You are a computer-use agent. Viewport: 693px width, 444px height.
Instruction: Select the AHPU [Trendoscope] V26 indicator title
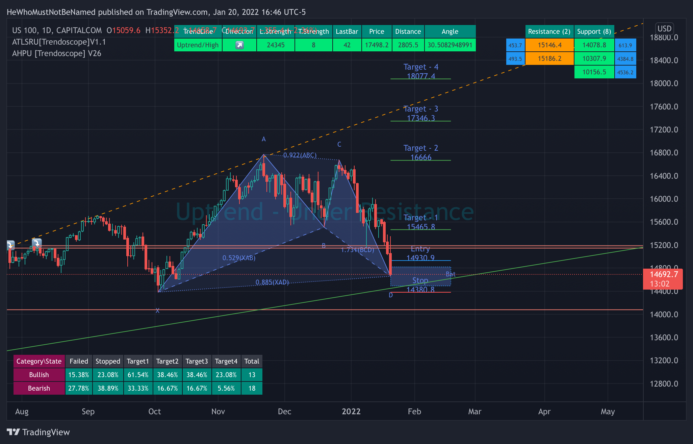pyautogui.click(x=57, y=53)
